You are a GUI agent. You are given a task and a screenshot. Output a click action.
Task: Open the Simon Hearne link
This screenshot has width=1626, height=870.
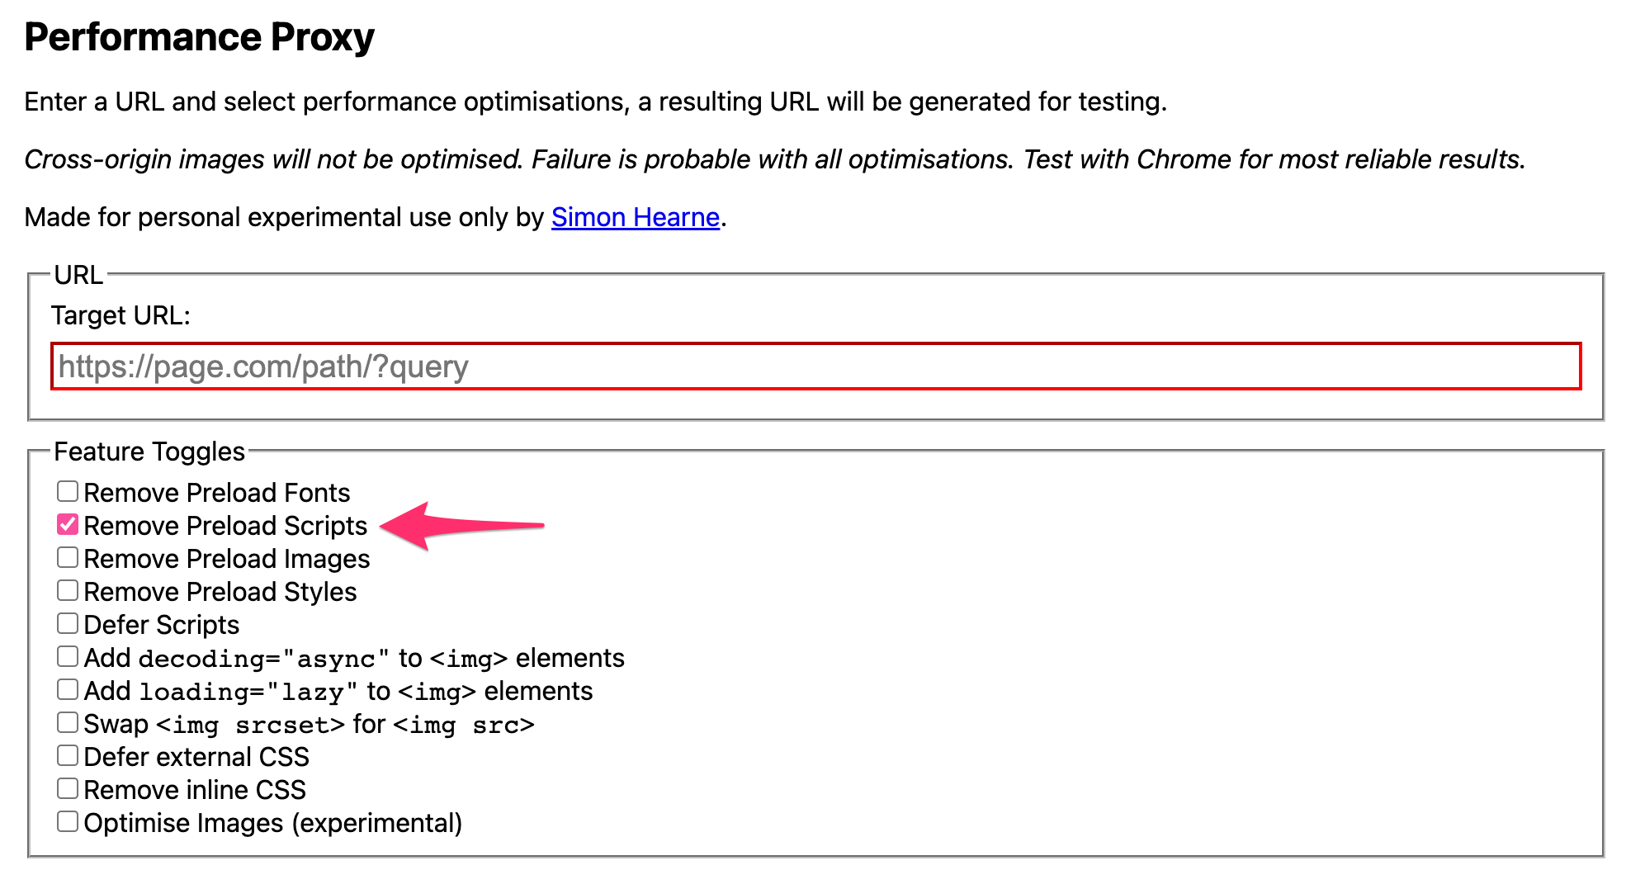636,217
